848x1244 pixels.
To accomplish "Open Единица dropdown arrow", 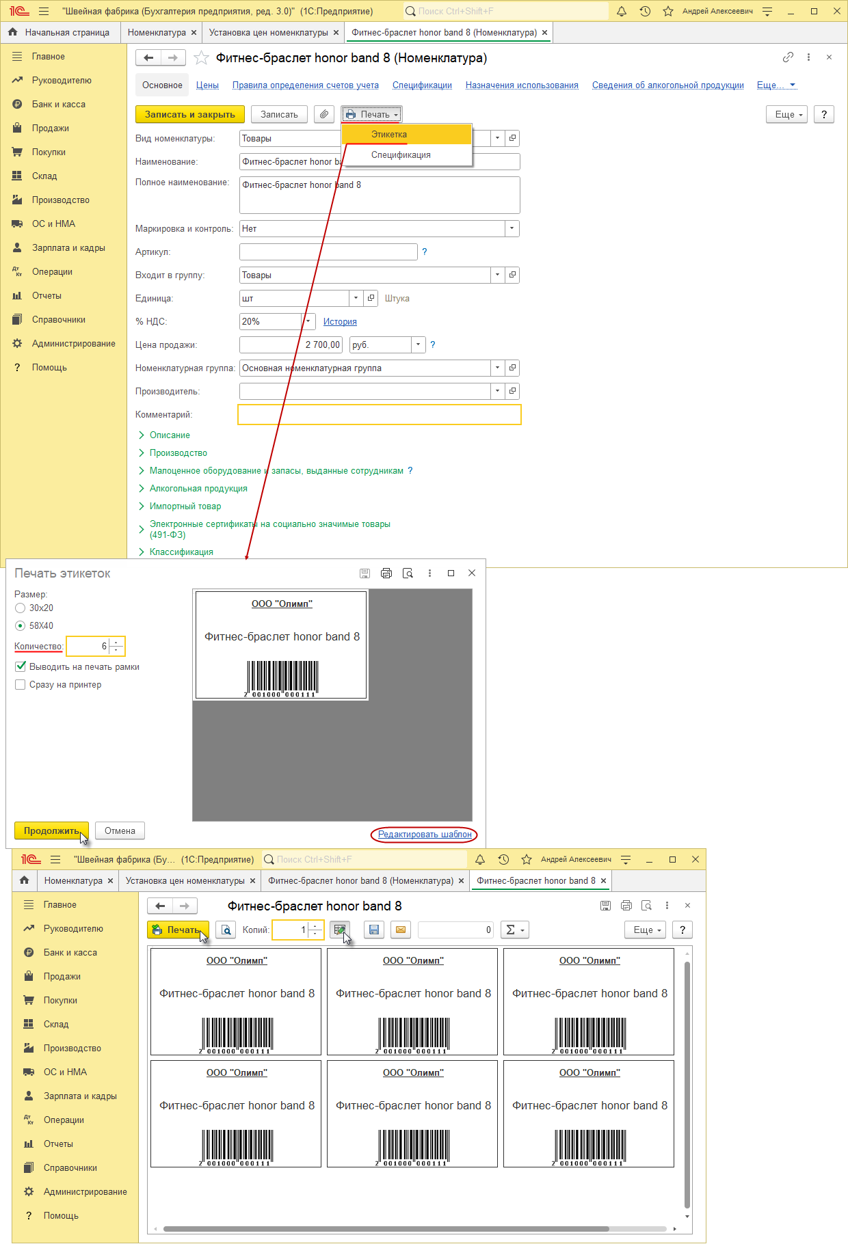I will click(356, 298).
